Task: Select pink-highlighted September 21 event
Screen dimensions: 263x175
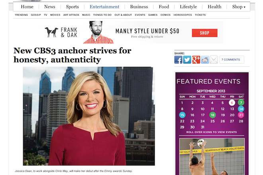Action: click(241, 115)
